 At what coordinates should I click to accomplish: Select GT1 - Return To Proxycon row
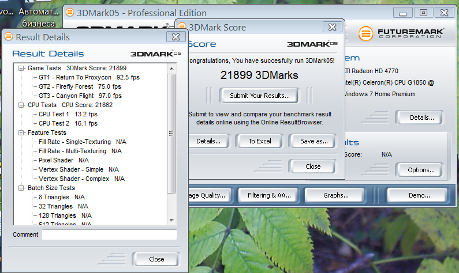(89, 77)
